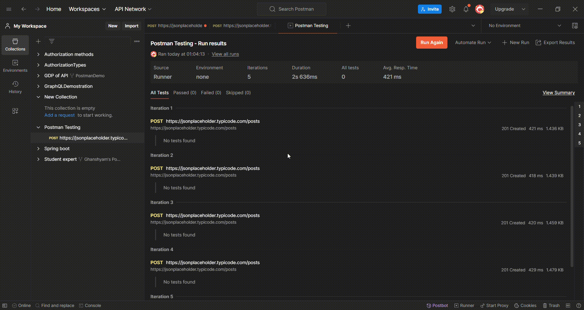Open History sidebar panel
The image size is (584, 310).
point(15,87)
